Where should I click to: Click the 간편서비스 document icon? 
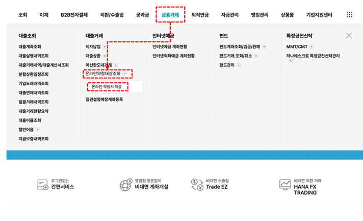42,184
